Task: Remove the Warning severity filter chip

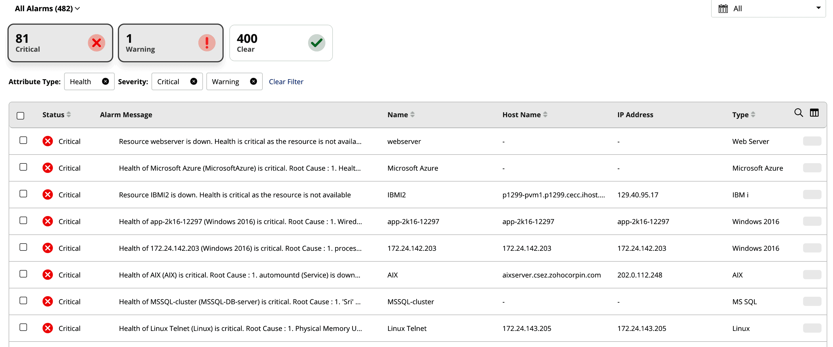Action: pos(253,81)
